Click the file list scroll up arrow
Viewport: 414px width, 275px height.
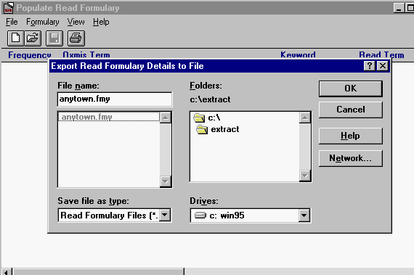tap(166, 118)
